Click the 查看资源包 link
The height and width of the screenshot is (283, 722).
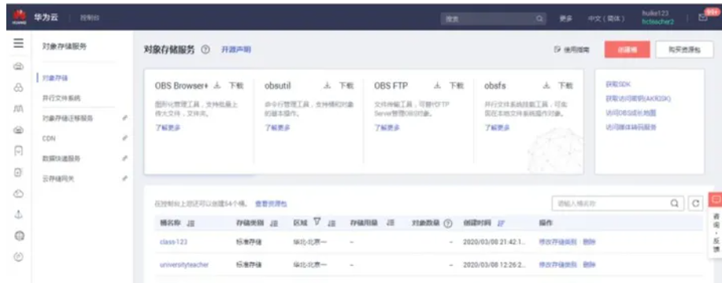(x=271, y=204)
